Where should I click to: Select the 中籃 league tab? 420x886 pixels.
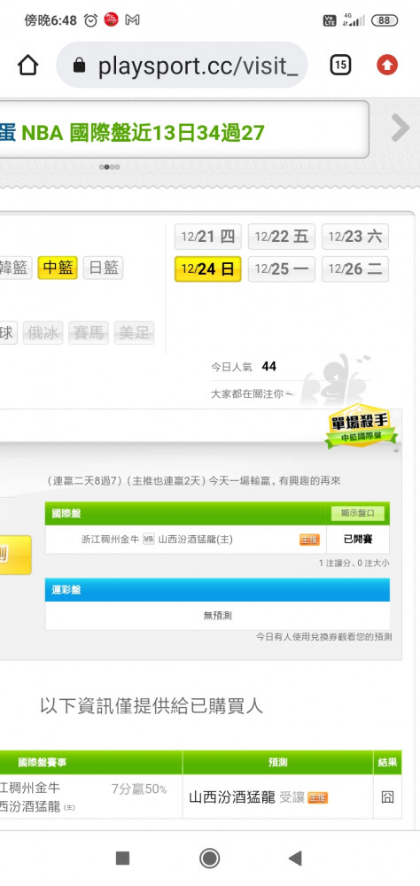pos(58,268)
